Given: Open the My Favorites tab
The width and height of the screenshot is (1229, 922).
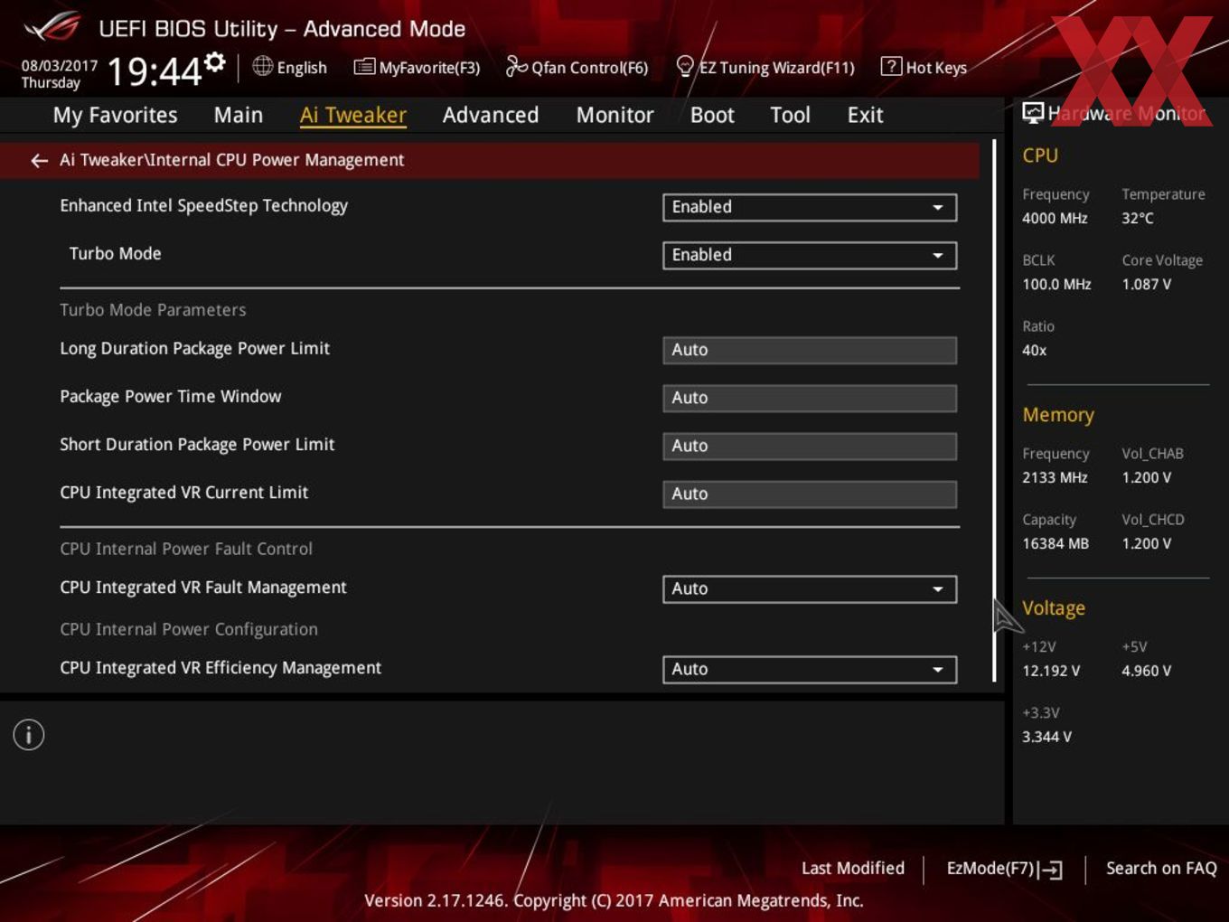Looking at the screenshot, I should tap(115, 115).
